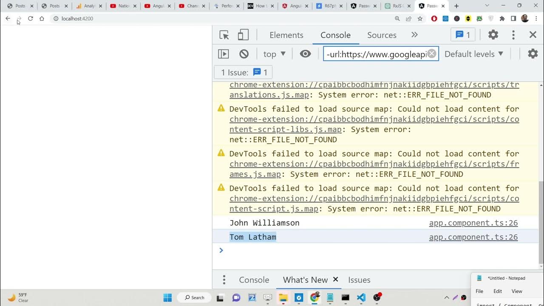Create a live expression with the eye icon
The height and width of the screenshot is (306, 544).
(305, 54)
